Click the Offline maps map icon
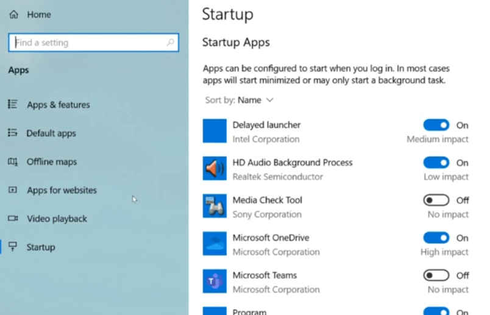This screenshot has height=315, width=490. coord(13,161)
